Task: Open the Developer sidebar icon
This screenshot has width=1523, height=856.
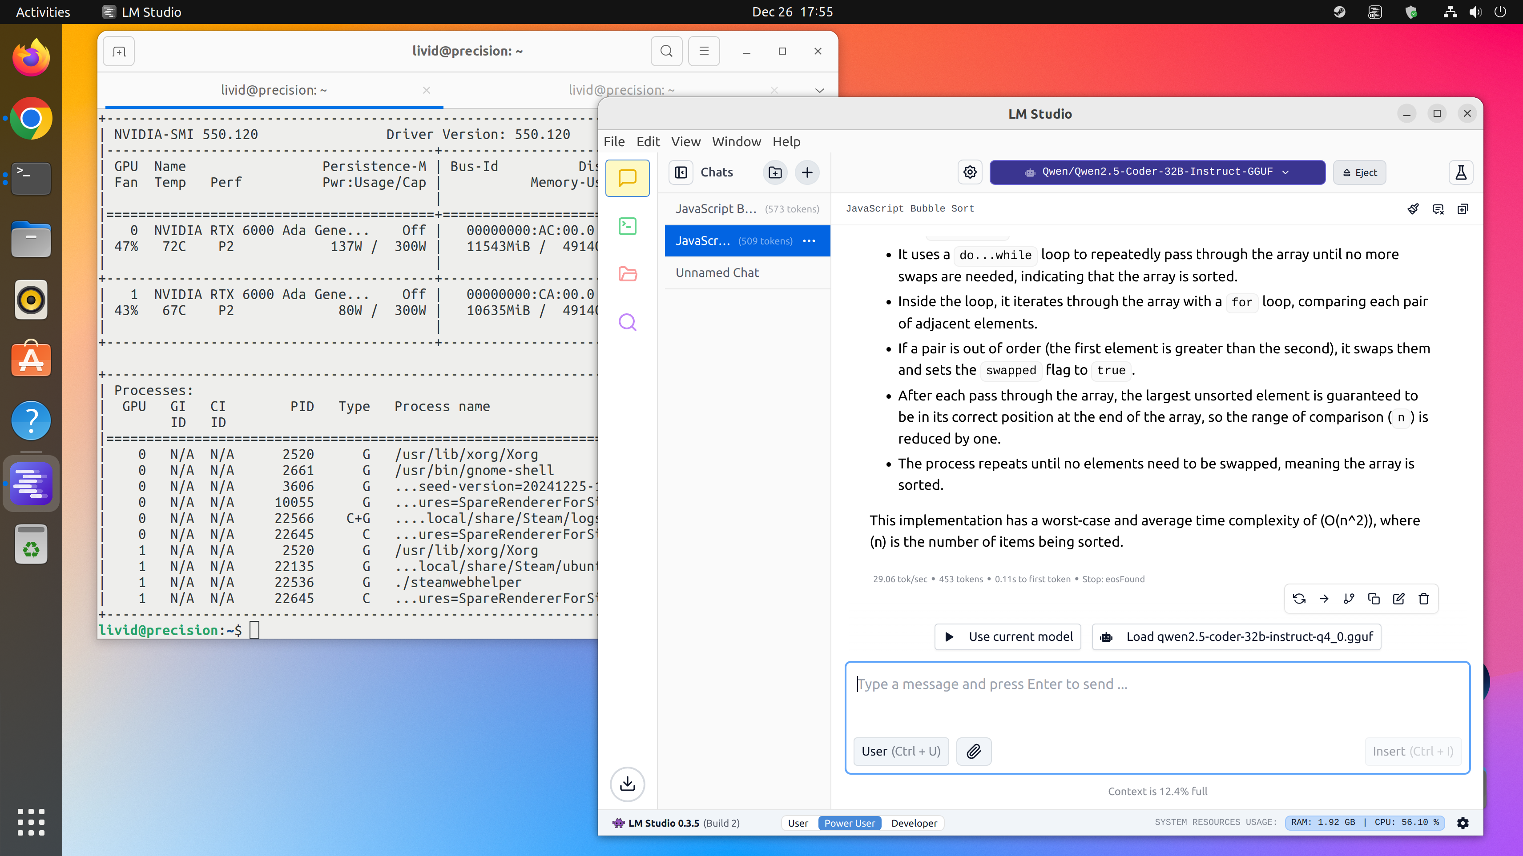Action: click(x=627, y=226)
